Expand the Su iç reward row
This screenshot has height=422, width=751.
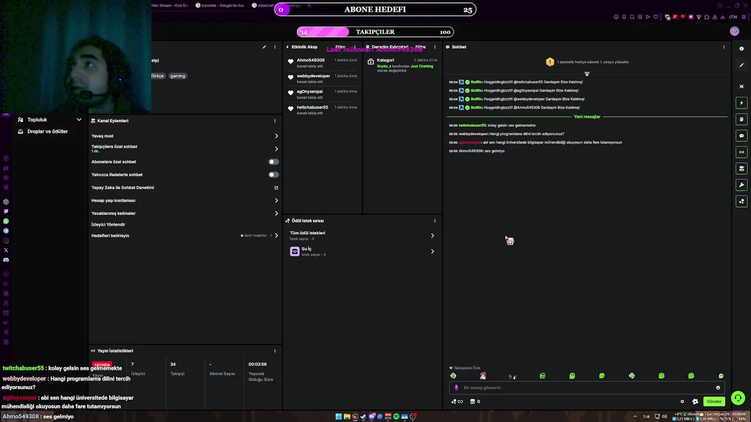(x=362, y=251)
